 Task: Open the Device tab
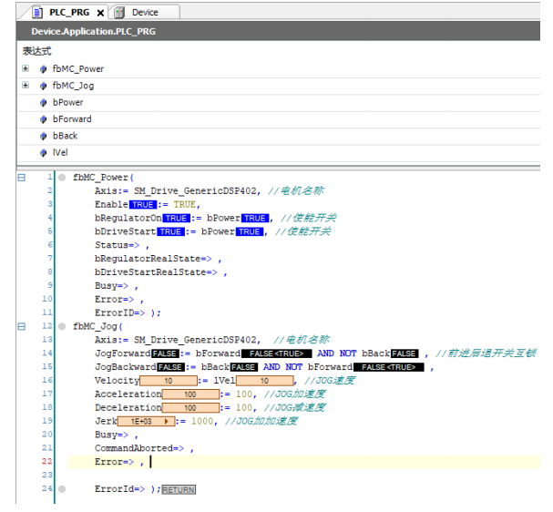click(x=145, y=13)
